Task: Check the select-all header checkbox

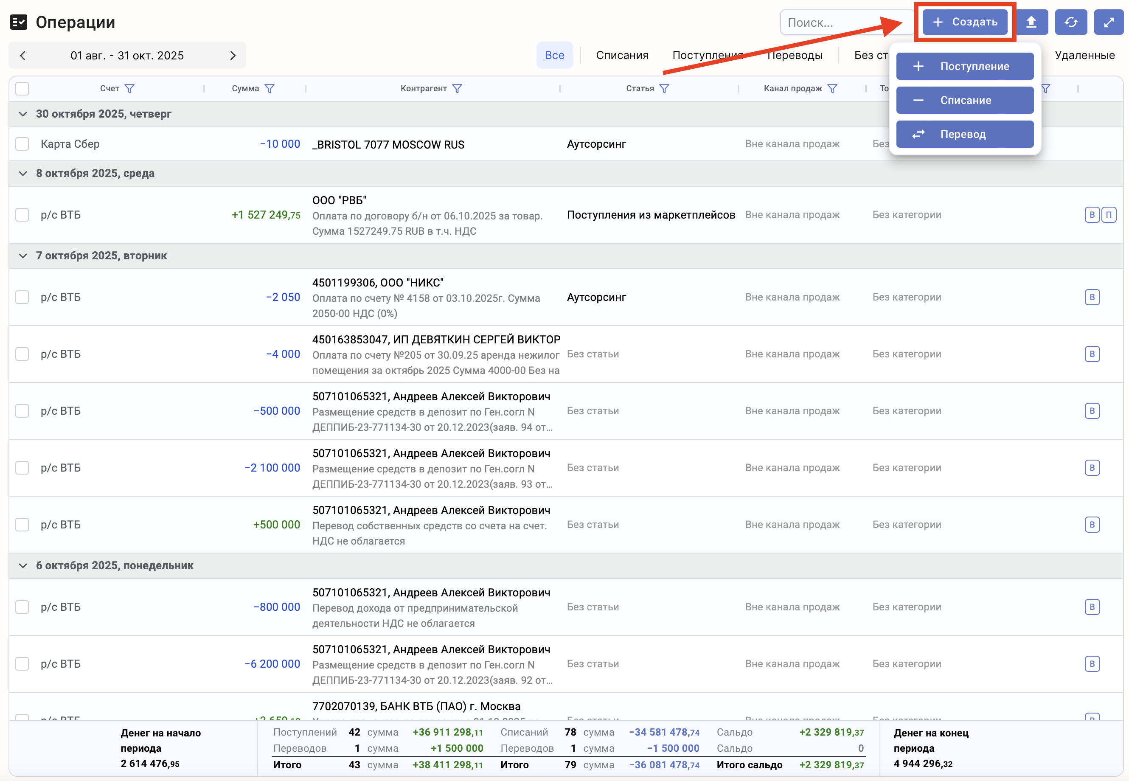Action: [x=22, y=89]
